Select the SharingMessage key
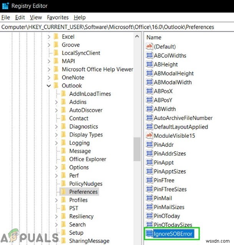234x245 pixels. point(89,241)
